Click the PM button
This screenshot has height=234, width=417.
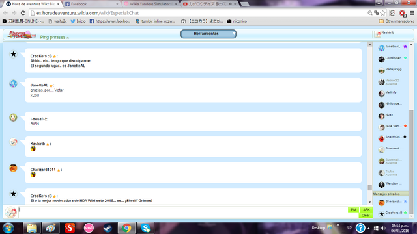pos(353,209)
